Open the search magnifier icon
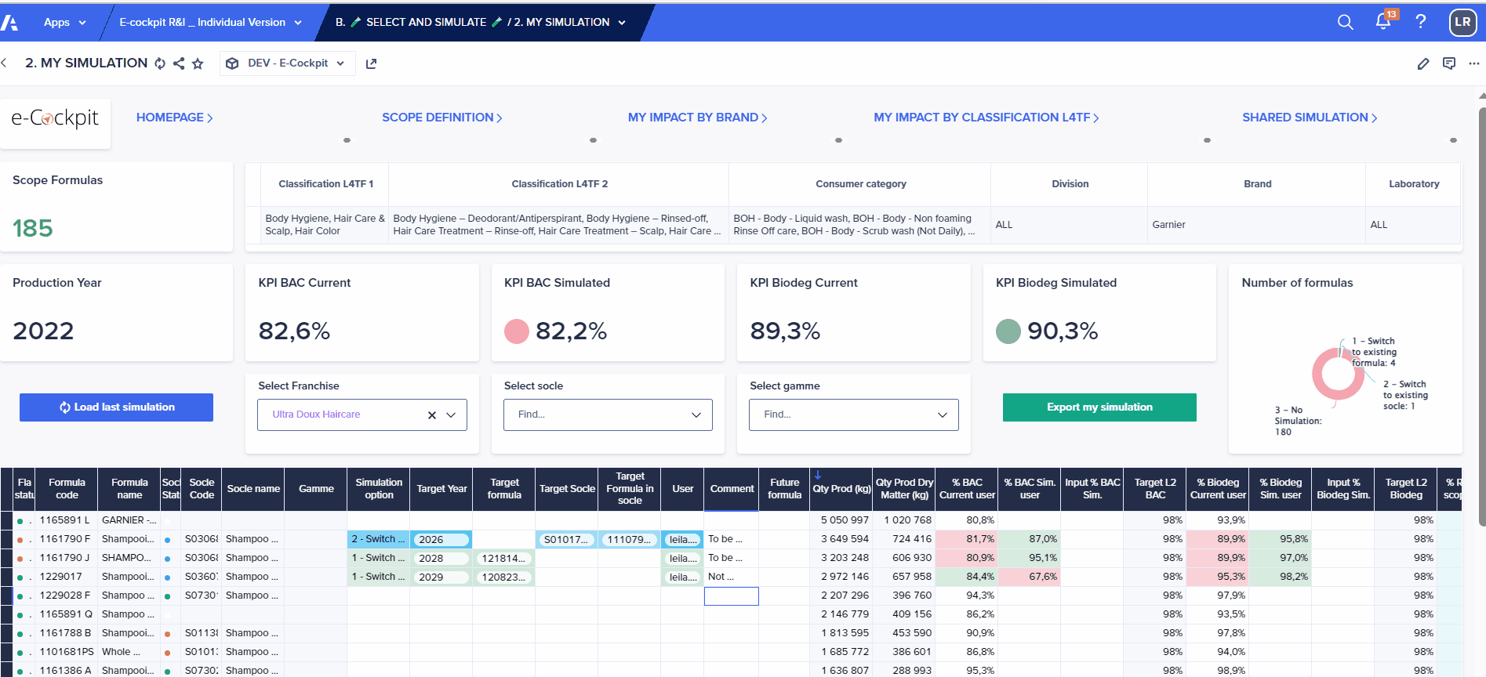The image size is (1486, 677). point(1345,22)
